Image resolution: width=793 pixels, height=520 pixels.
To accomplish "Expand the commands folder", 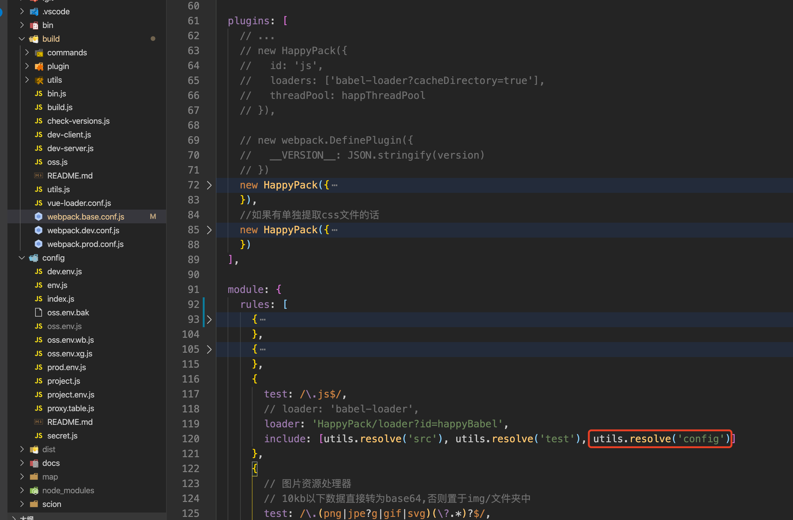I will tap(27, 53).
